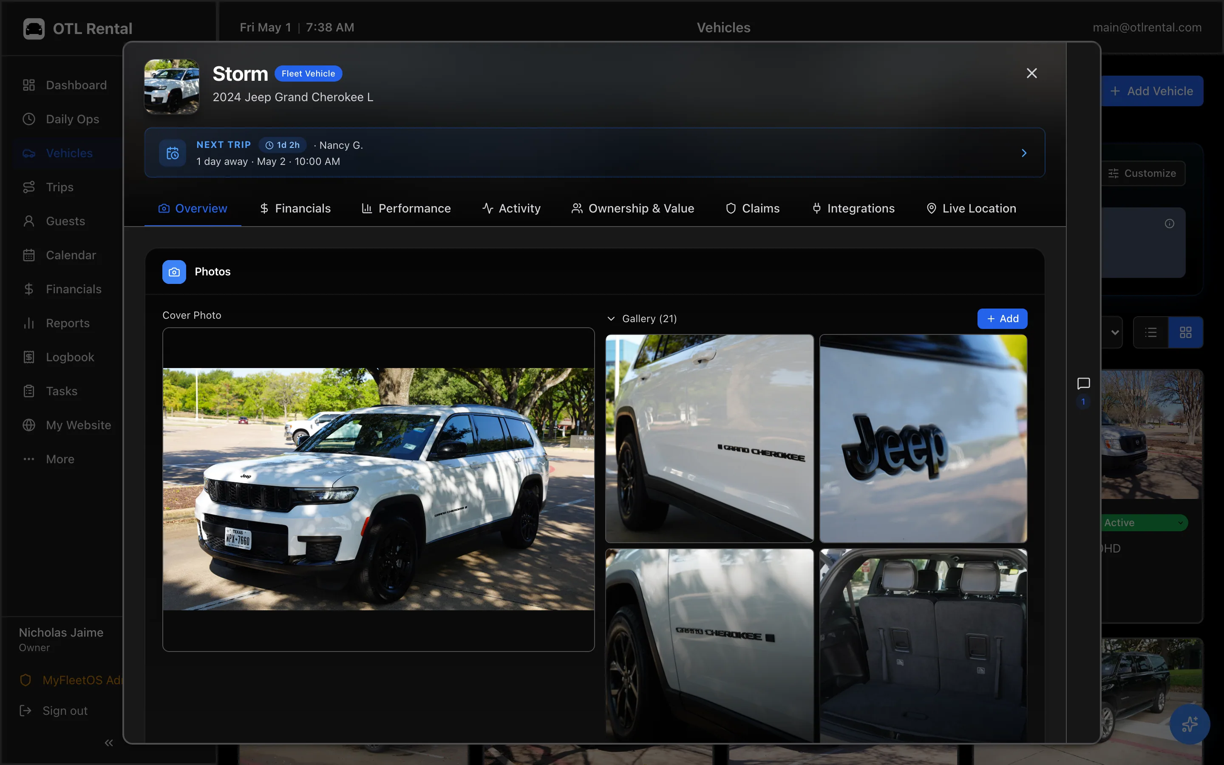Screen dimensions: 1224x765
Task: Open the cover photo of the Jeep
Action: pos(378,489)
